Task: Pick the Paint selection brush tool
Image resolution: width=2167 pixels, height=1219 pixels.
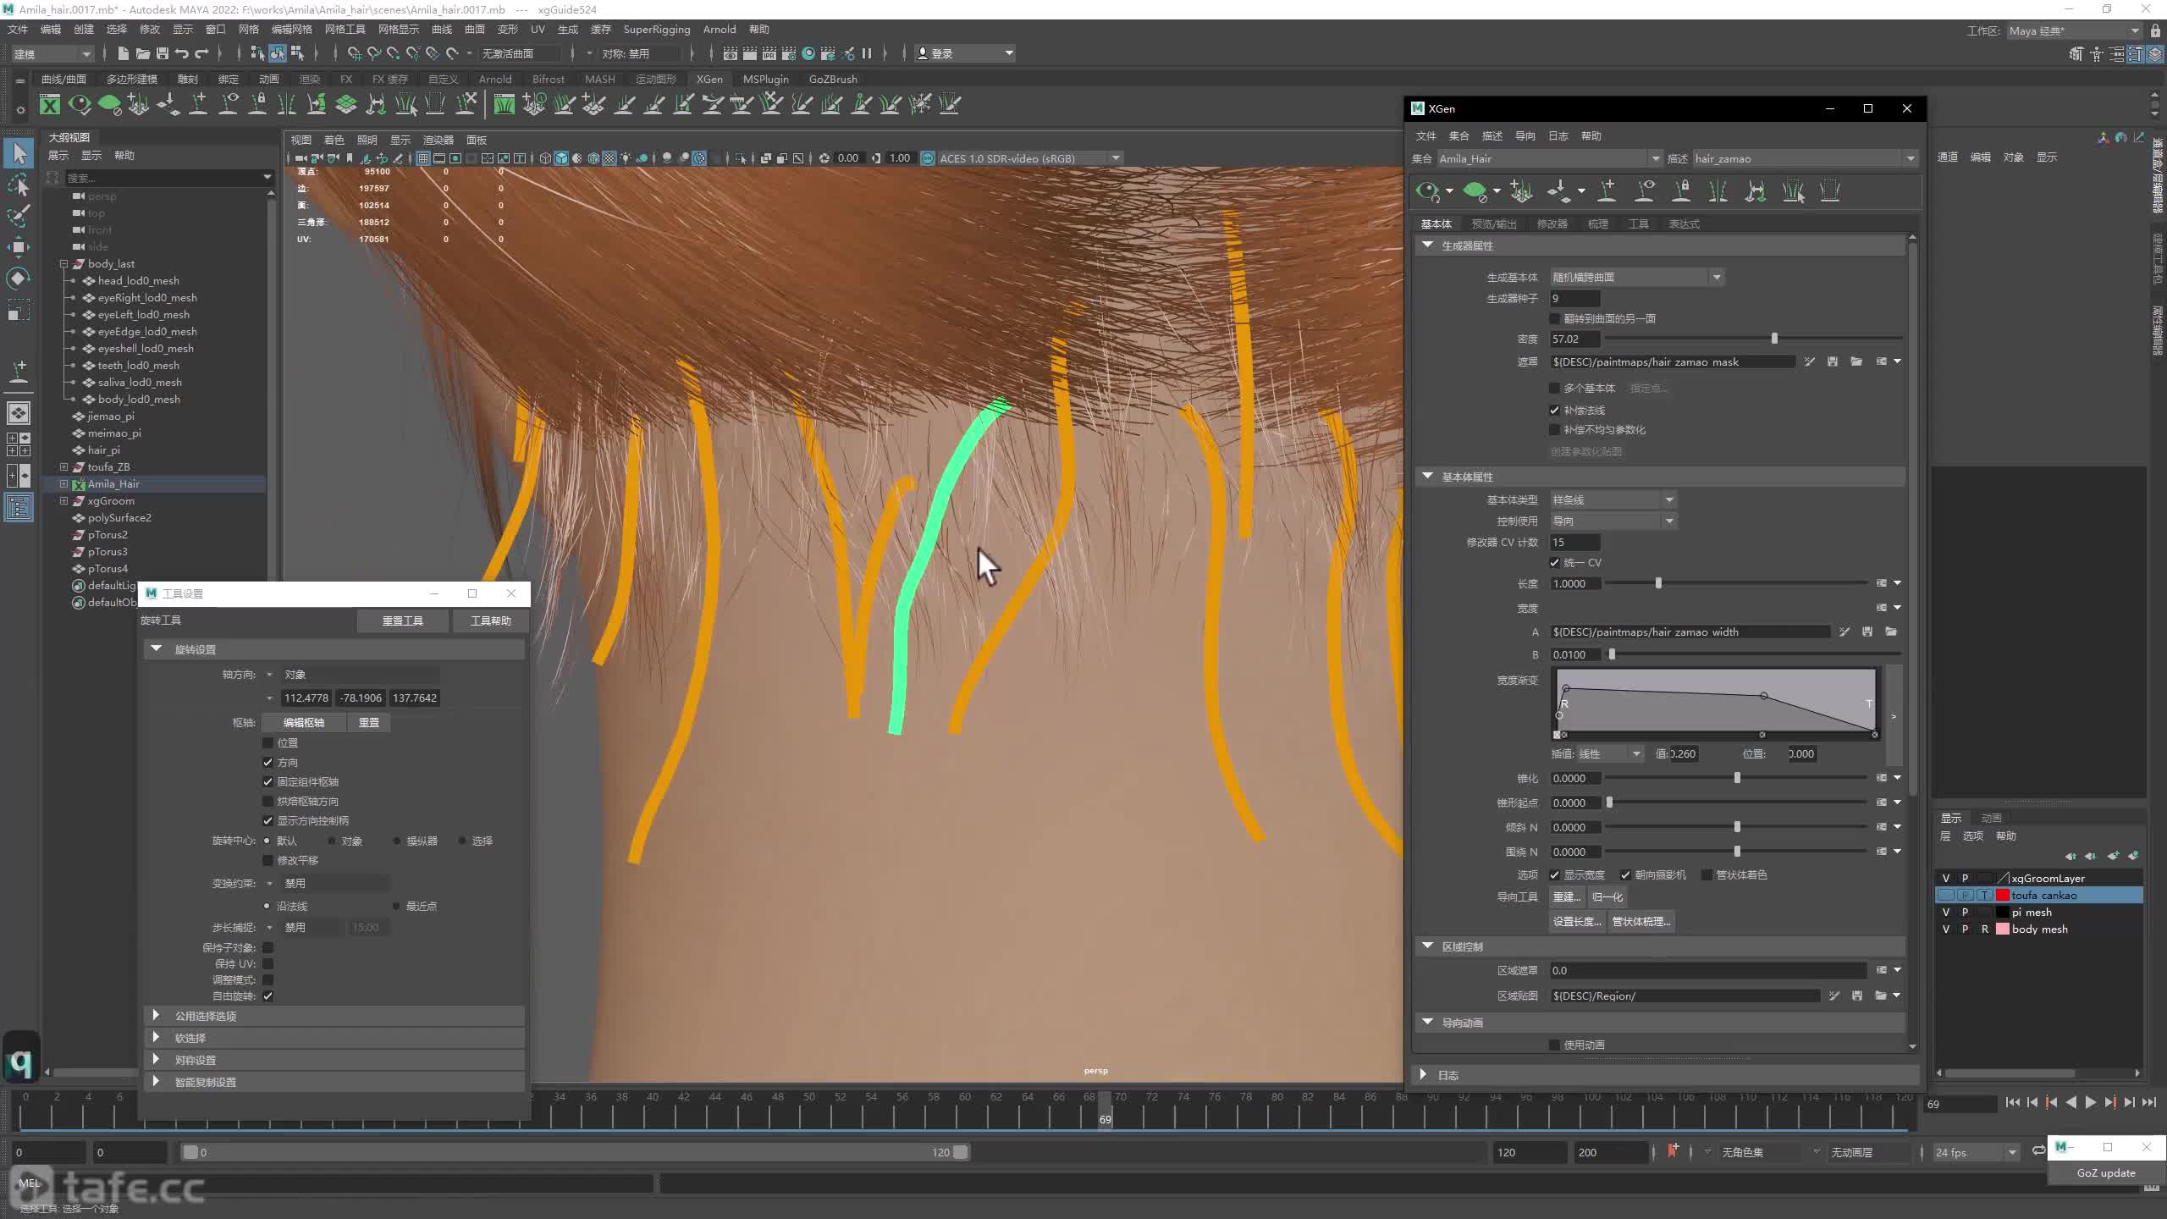Action: (x=19, y=216)
